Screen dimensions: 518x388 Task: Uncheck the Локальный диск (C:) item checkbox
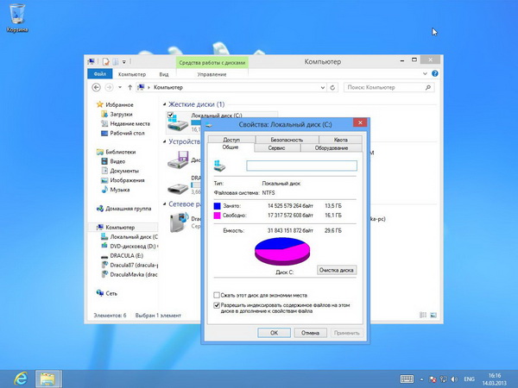pyautogui.click(x=171, y=115)
